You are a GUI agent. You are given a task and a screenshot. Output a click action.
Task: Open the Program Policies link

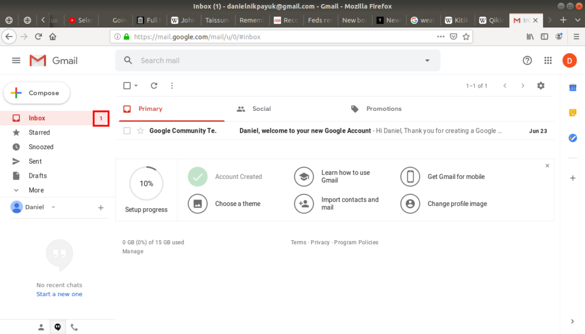coord(356,242)
